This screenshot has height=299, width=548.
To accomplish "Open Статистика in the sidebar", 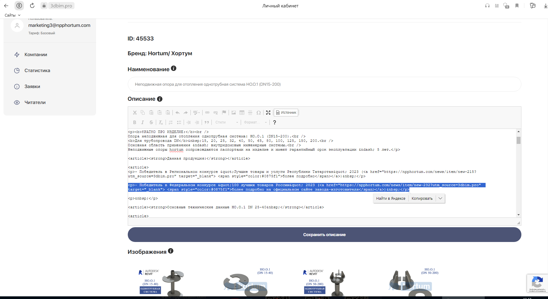I will click(37, 71).
